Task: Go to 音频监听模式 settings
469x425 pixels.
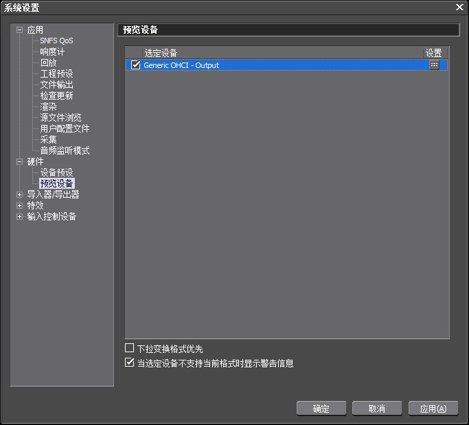Action: [65, 150]
